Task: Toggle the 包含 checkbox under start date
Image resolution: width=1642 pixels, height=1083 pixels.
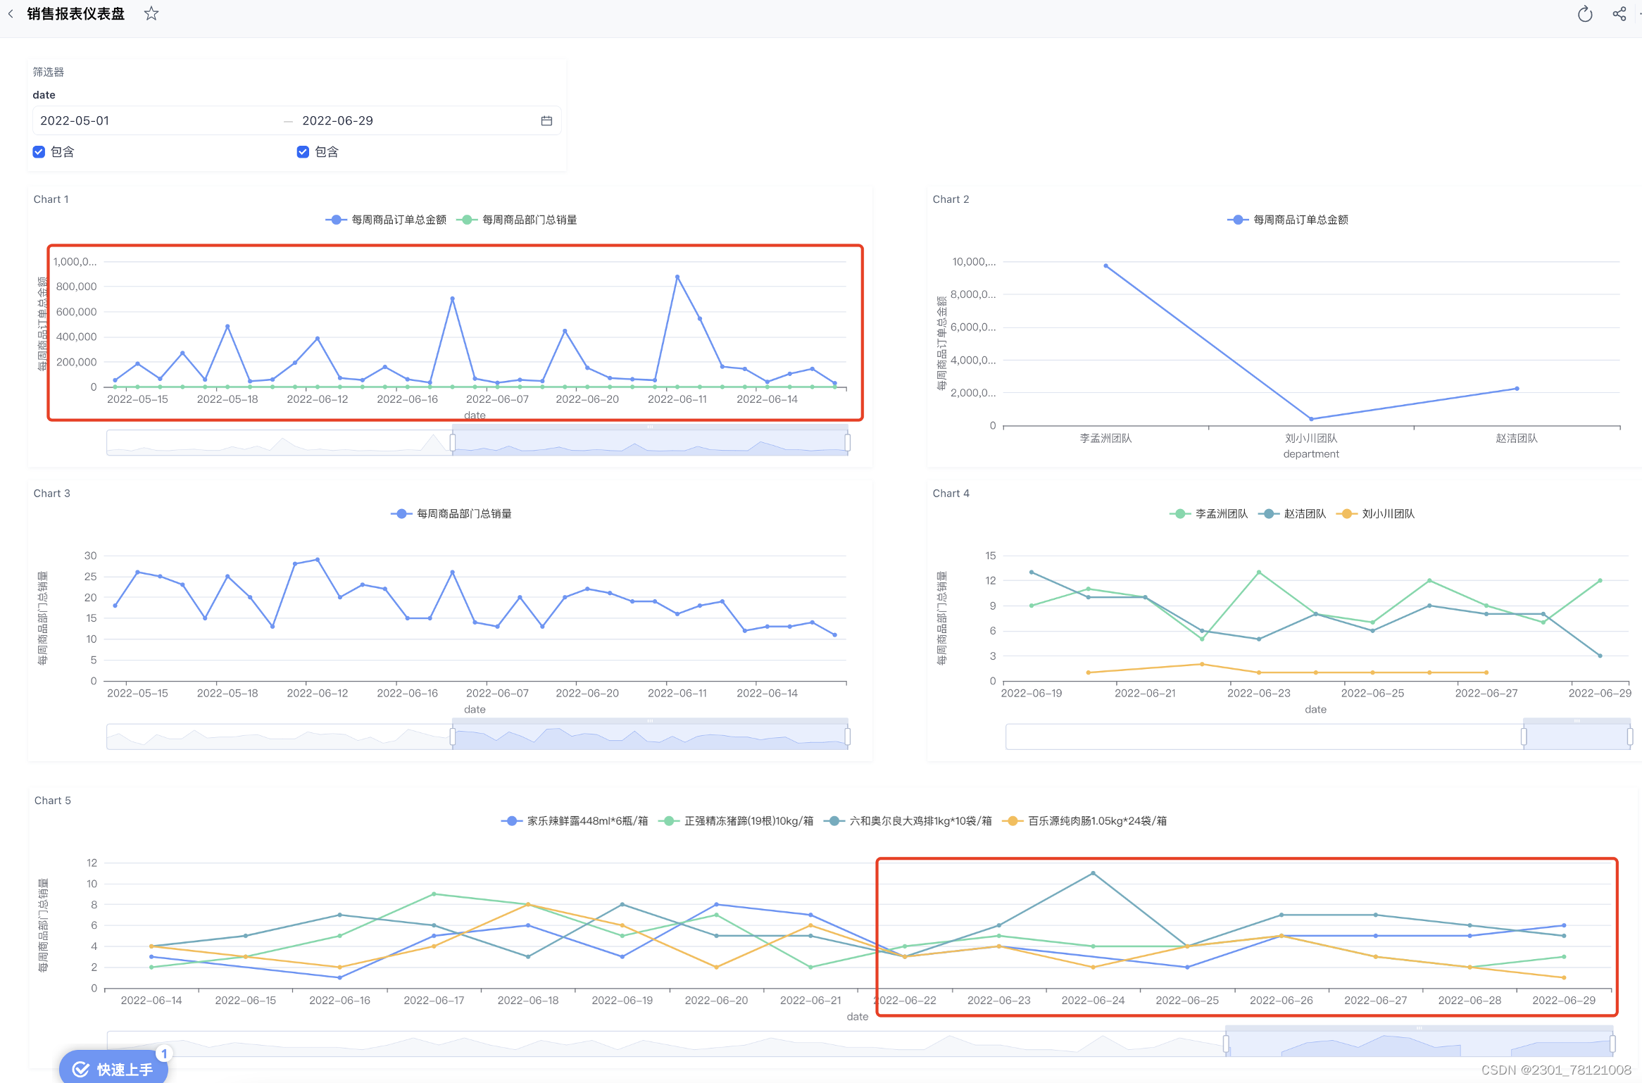Action: pyautogui.click(x=39, y=152)
